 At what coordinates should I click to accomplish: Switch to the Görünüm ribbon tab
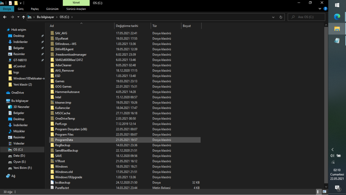pos(52,9)
